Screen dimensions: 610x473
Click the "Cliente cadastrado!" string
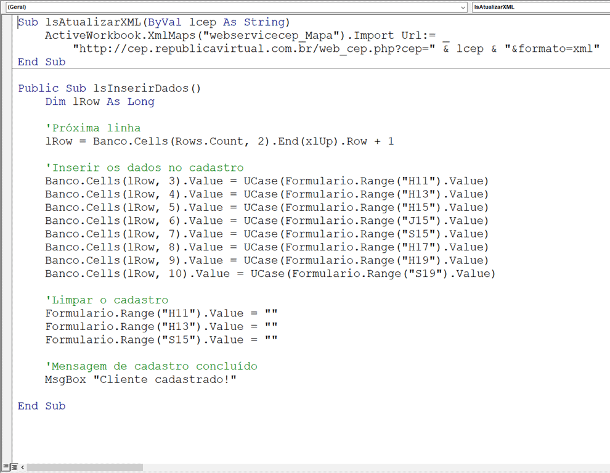coord(165,380)
